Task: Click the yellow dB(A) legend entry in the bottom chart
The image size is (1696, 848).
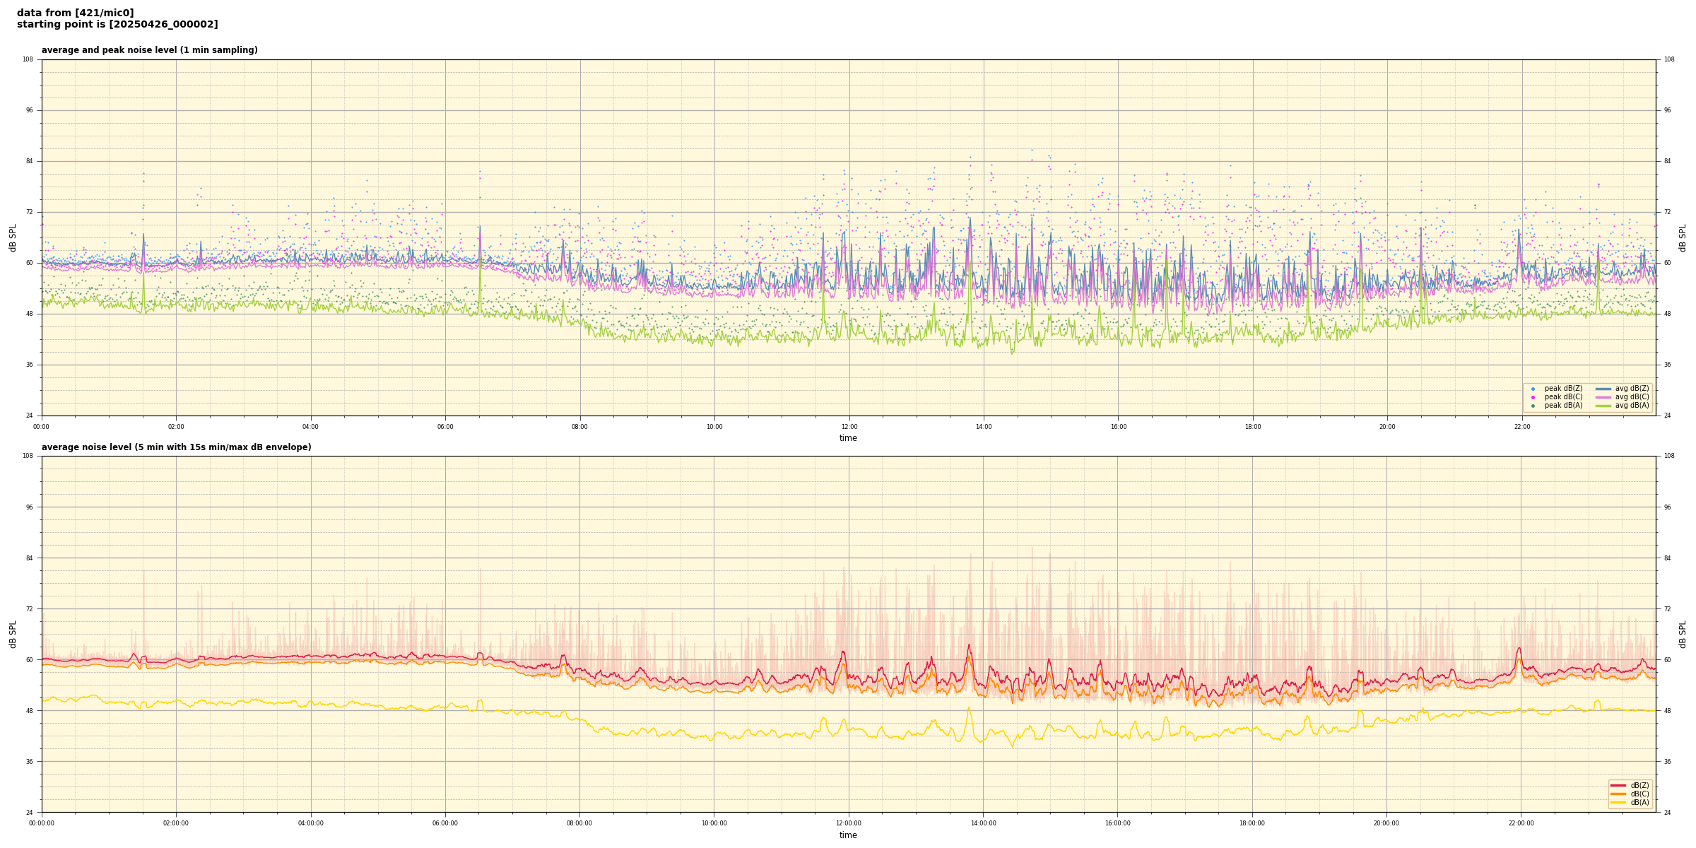Action: pos(1619,802)
